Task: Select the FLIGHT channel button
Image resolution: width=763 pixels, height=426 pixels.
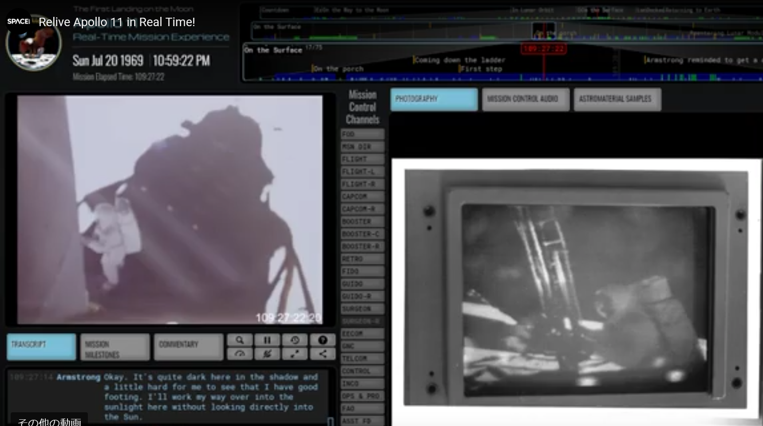Action: (362, 159)
